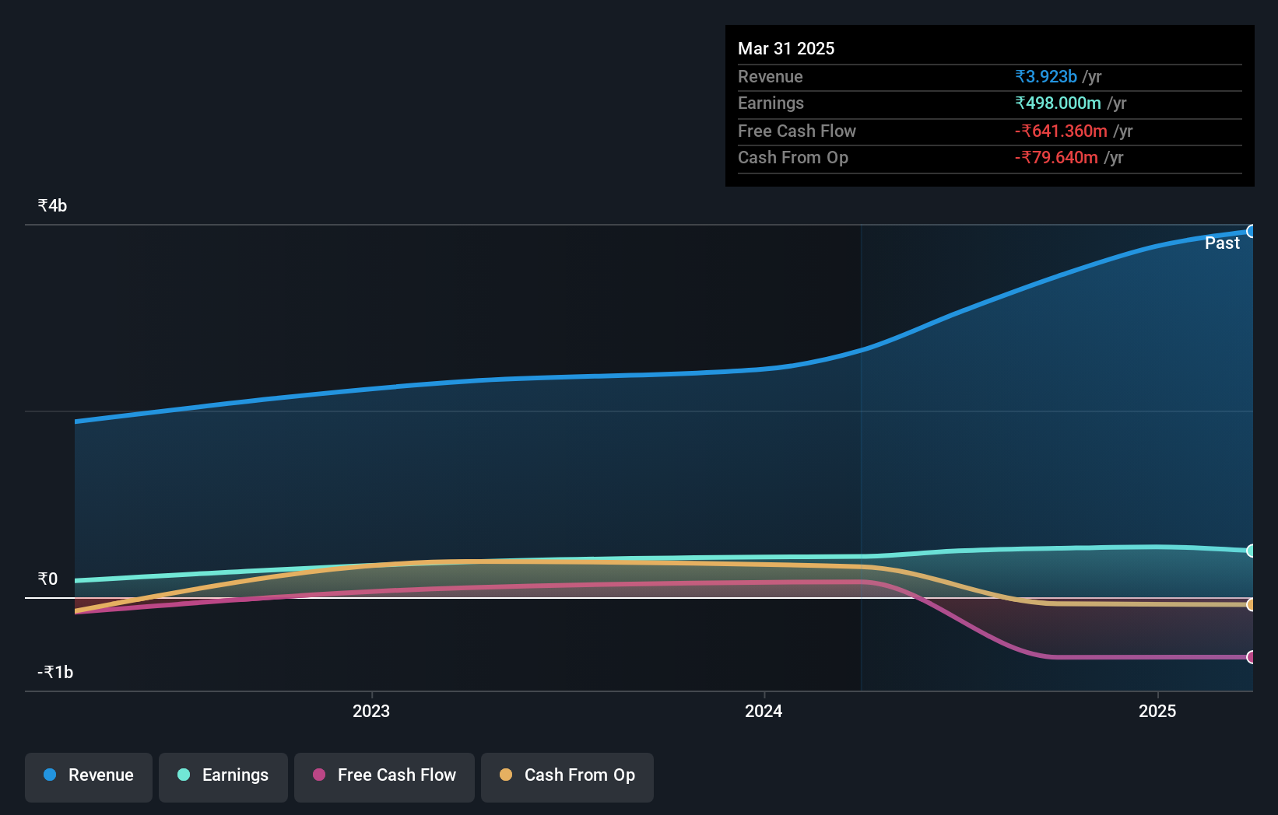
Task: Click the Past label on chart
Action: [x=1222, y=243]
